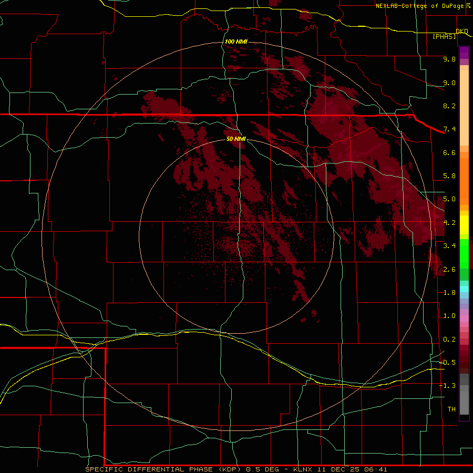Click the yellow legend swatch
The image size is (473, 473).
[x=464, y=225]
